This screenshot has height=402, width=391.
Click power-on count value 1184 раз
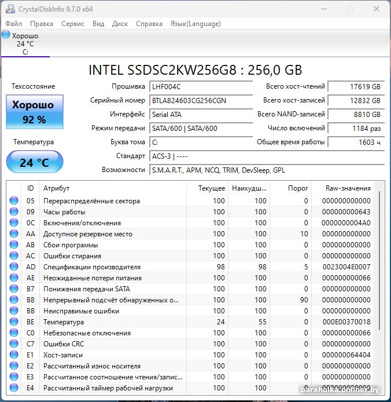click(x=356, y=128)
